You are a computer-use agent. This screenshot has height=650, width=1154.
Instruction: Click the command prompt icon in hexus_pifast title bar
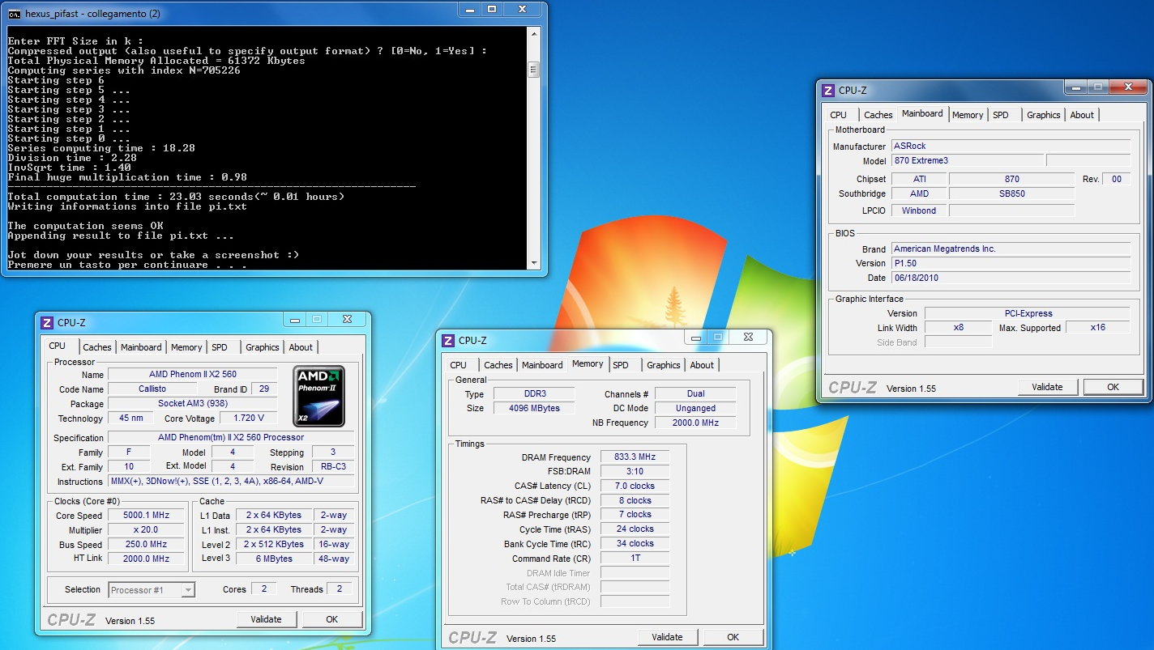pos(14,14)
